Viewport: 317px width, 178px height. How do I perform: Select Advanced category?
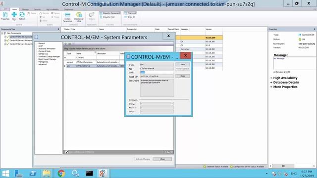[x=42, y=64]
